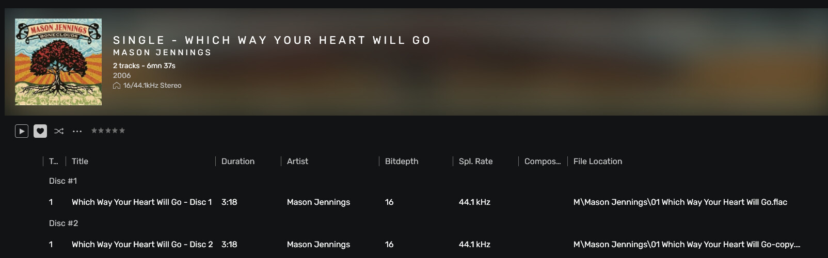Screen dimensions: 828x258
Task: Open Mason Jennings artist on Disc 2 row
Action: [319, 245]
